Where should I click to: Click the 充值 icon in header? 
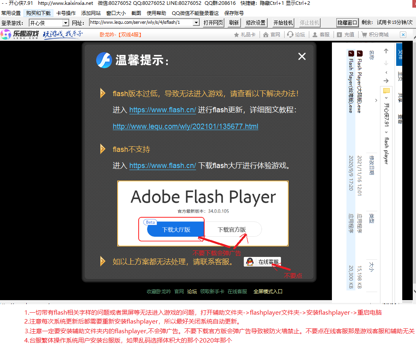339,35
